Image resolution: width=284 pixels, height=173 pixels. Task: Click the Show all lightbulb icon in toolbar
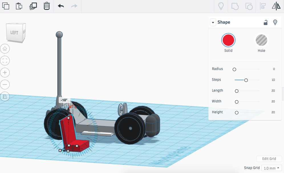click(x=221, y=6)
